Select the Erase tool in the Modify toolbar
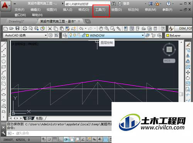The height and width of the screenshot is (143, 193). 188,44
